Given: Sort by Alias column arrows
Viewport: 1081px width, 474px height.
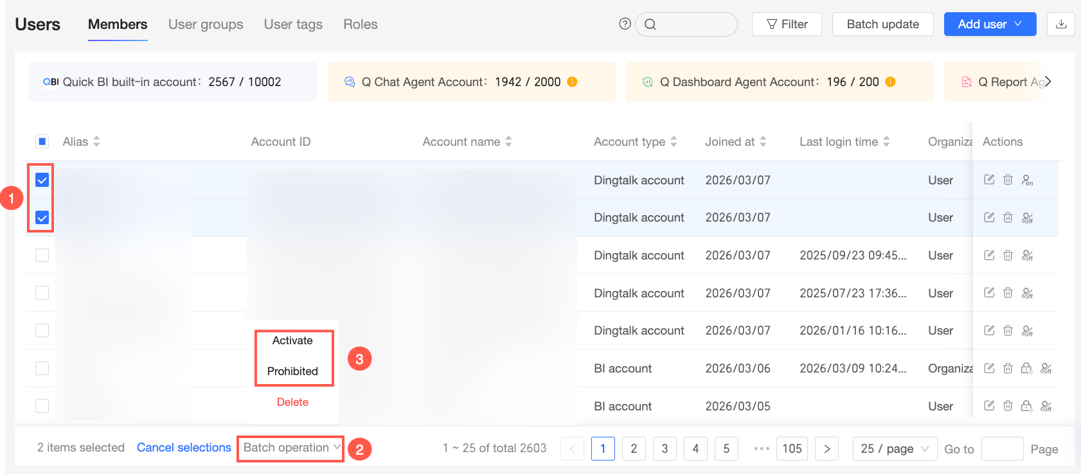Looking at the screenshot, I should click(96, 141).
